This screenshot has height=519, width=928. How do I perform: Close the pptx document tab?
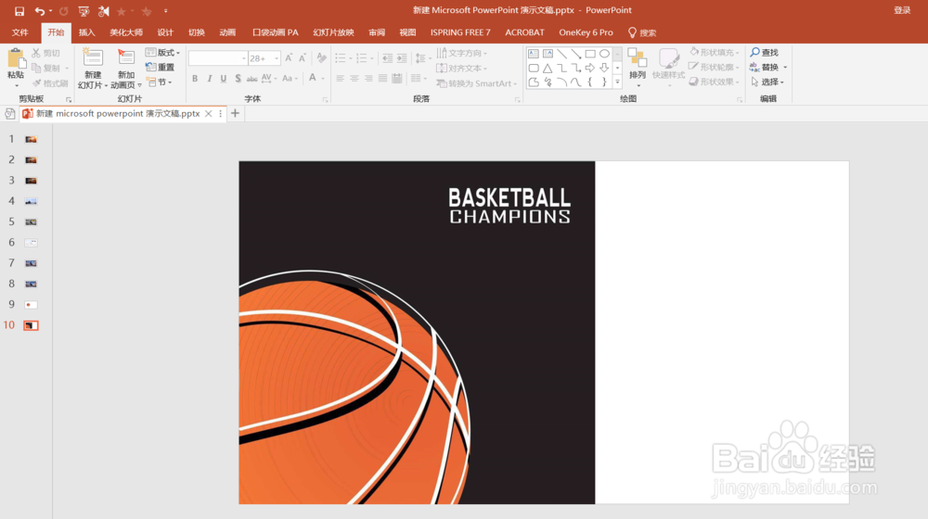208,113
